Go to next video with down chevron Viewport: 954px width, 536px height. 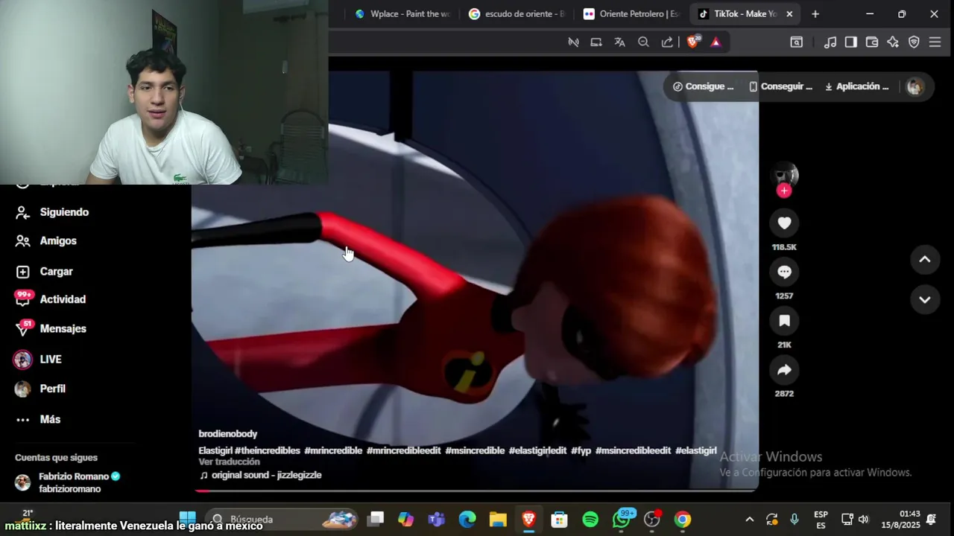pyautogui.click(x=925, y=299)
